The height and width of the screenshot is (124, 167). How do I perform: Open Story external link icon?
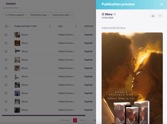(x=115, y=14)
